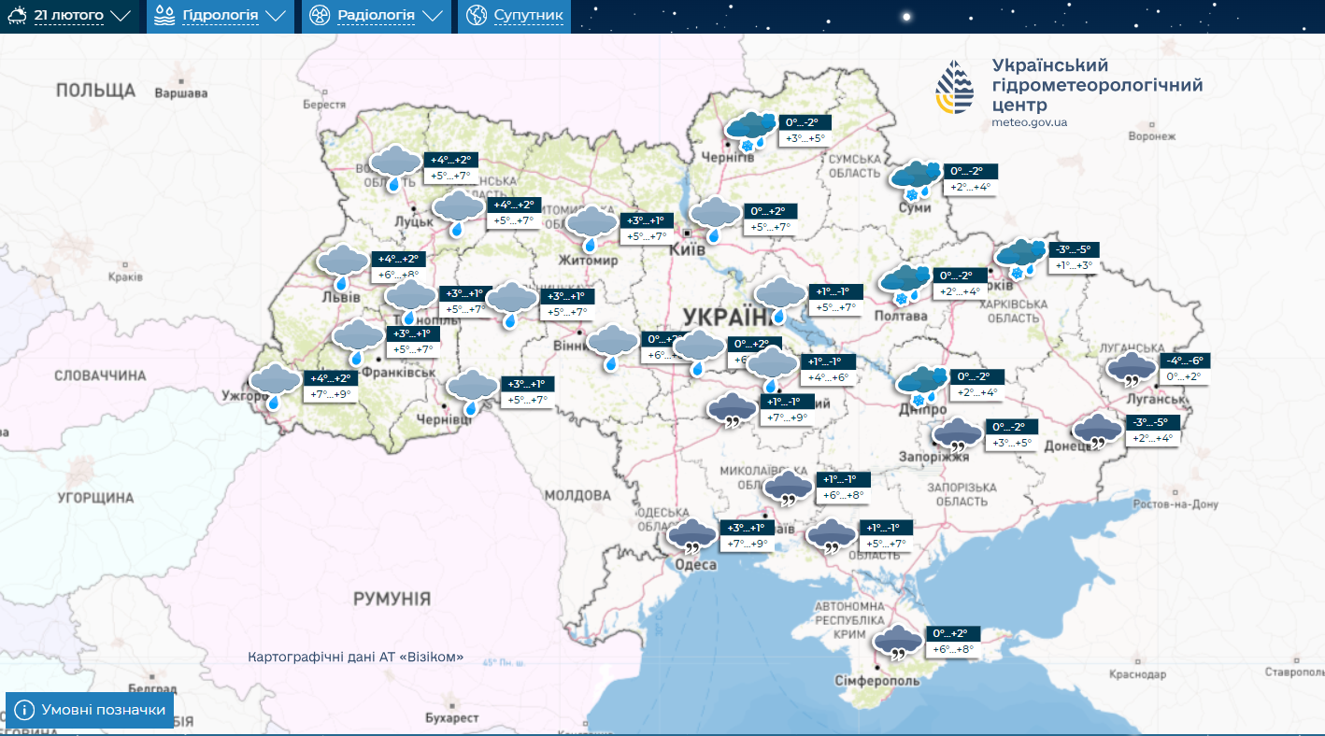Click the meteo.gov.ua link text

pos(1030,122)
